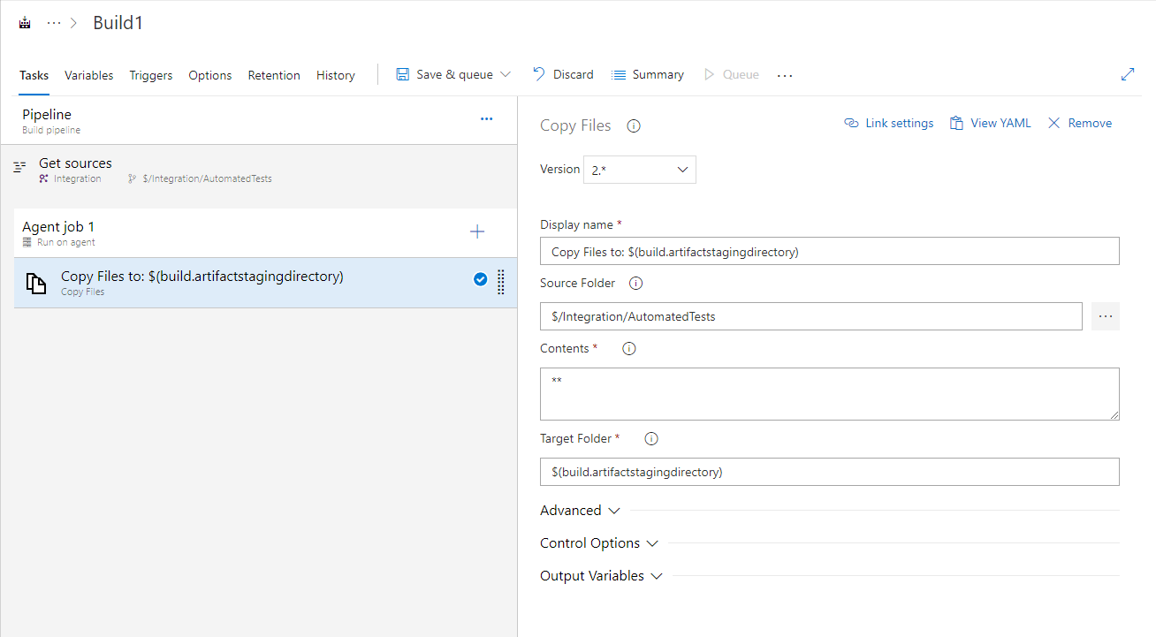Select the Copy Files task icon
1156x637 pixels.
pos(35,281)
